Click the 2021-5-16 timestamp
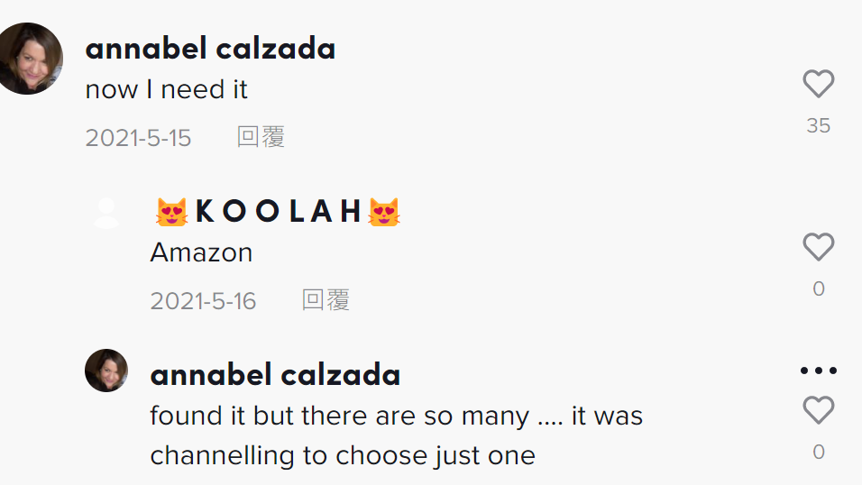862x485 pixels. click(203, 301)
